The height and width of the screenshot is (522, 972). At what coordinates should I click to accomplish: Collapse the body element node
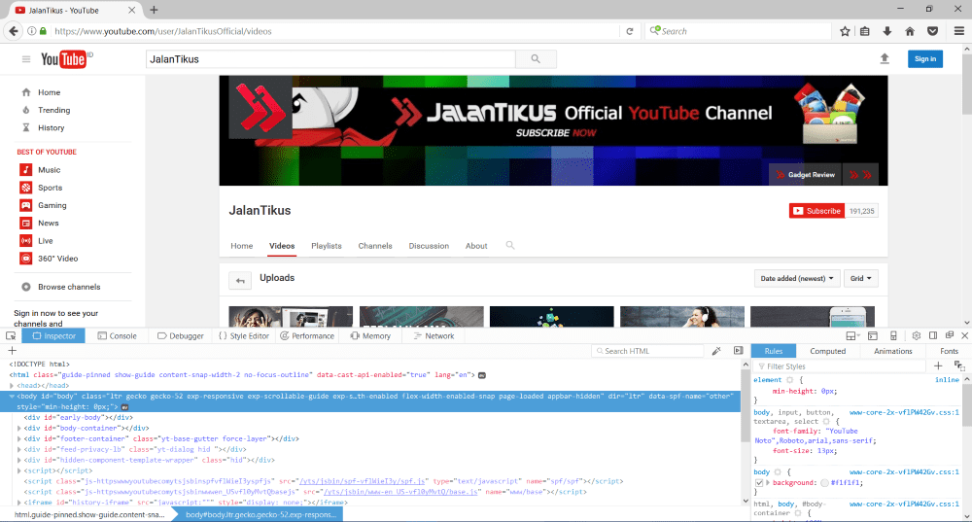[12, 397]
